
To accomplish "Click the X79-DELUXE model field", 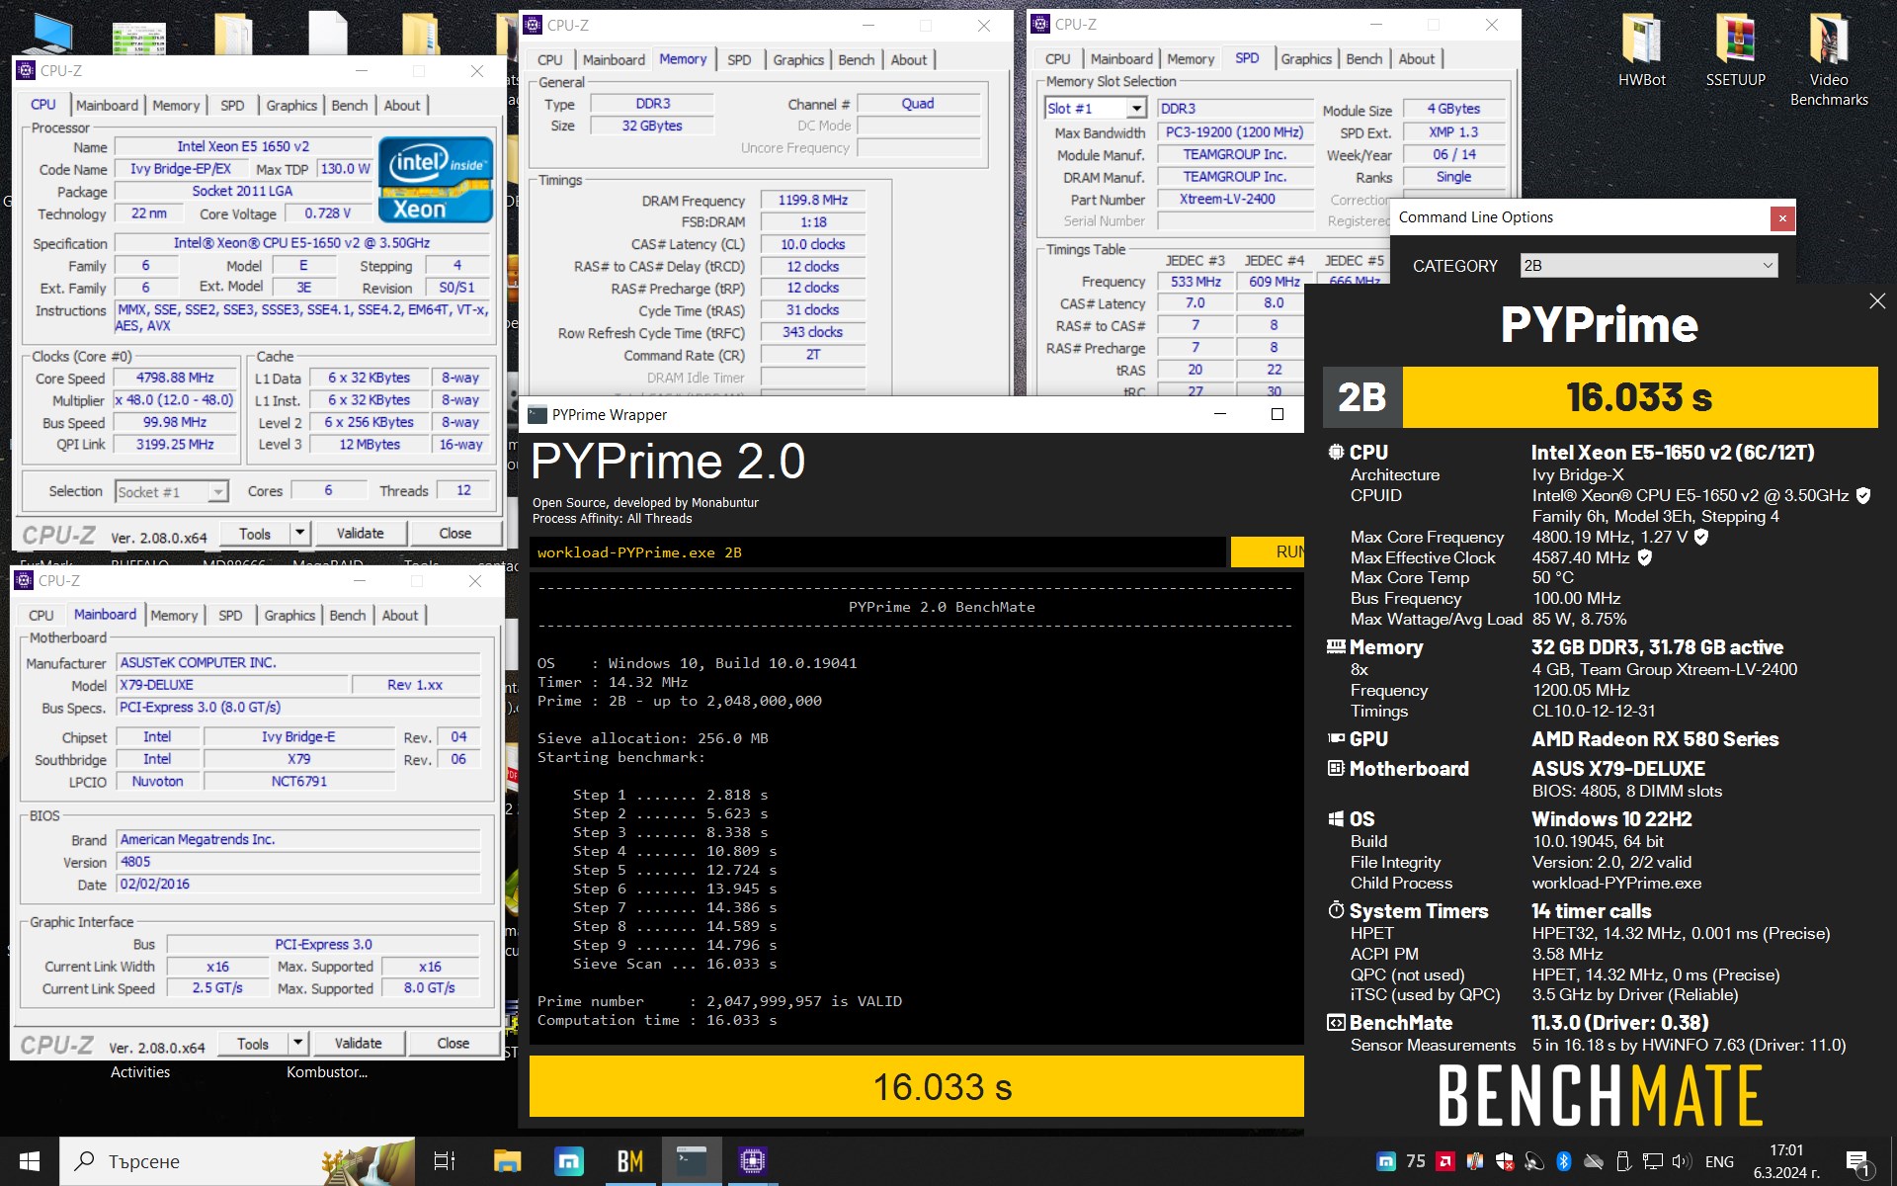I will [233, 685].
